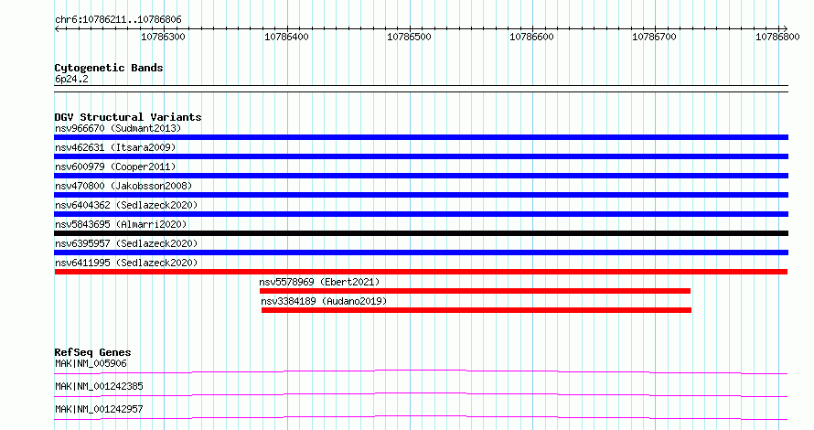Open the nsv6395957 (Sedlazeck2020) label

(x=126, y=243)
